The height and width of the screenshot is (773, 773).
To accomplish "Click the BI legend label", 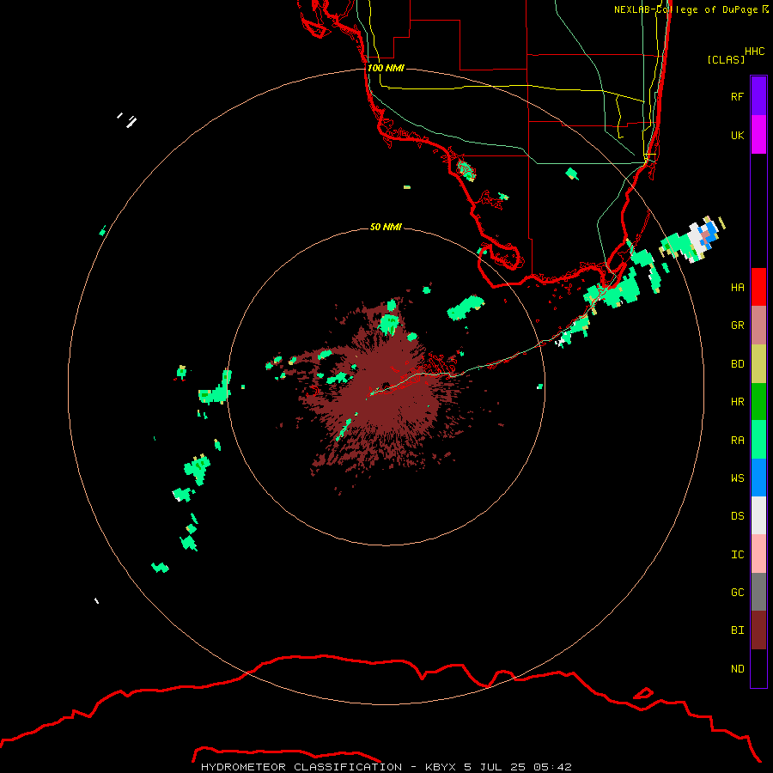I will coord(737,630).
